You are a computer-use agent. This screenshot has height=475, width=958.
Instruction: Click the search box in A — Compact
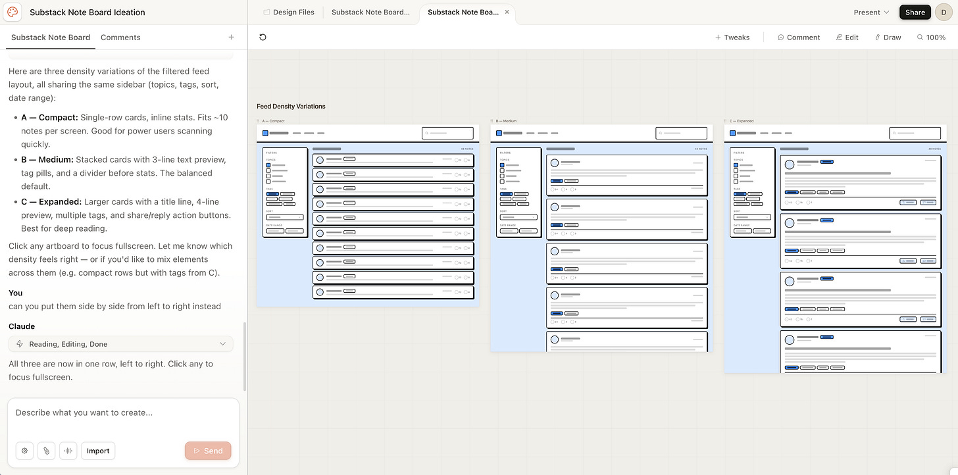[x=447, y=133]
